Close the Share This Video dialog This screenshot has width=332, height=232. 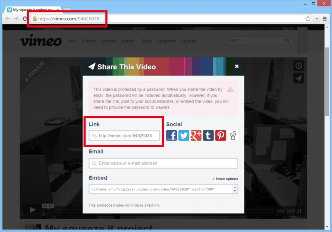click(237, 66)
